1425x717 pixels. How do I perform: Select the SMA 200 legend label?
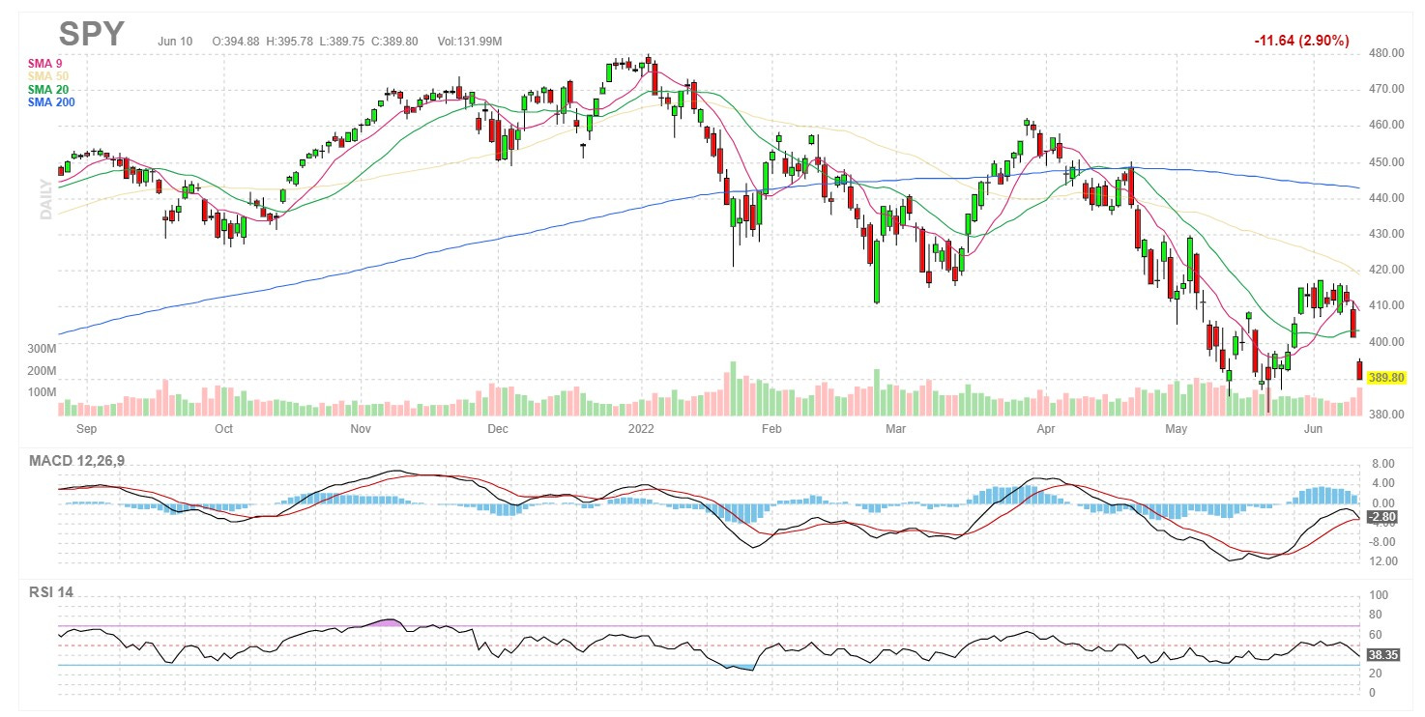(x=51, y=101)
